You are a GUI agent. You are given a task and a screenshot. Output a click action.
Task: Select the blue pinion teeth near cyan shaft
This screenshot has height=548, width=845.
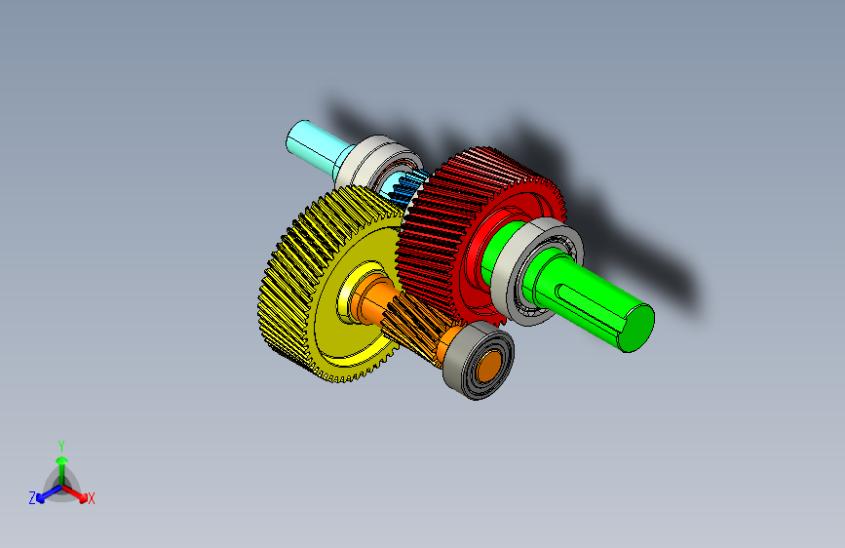click(x=409, y=186)
